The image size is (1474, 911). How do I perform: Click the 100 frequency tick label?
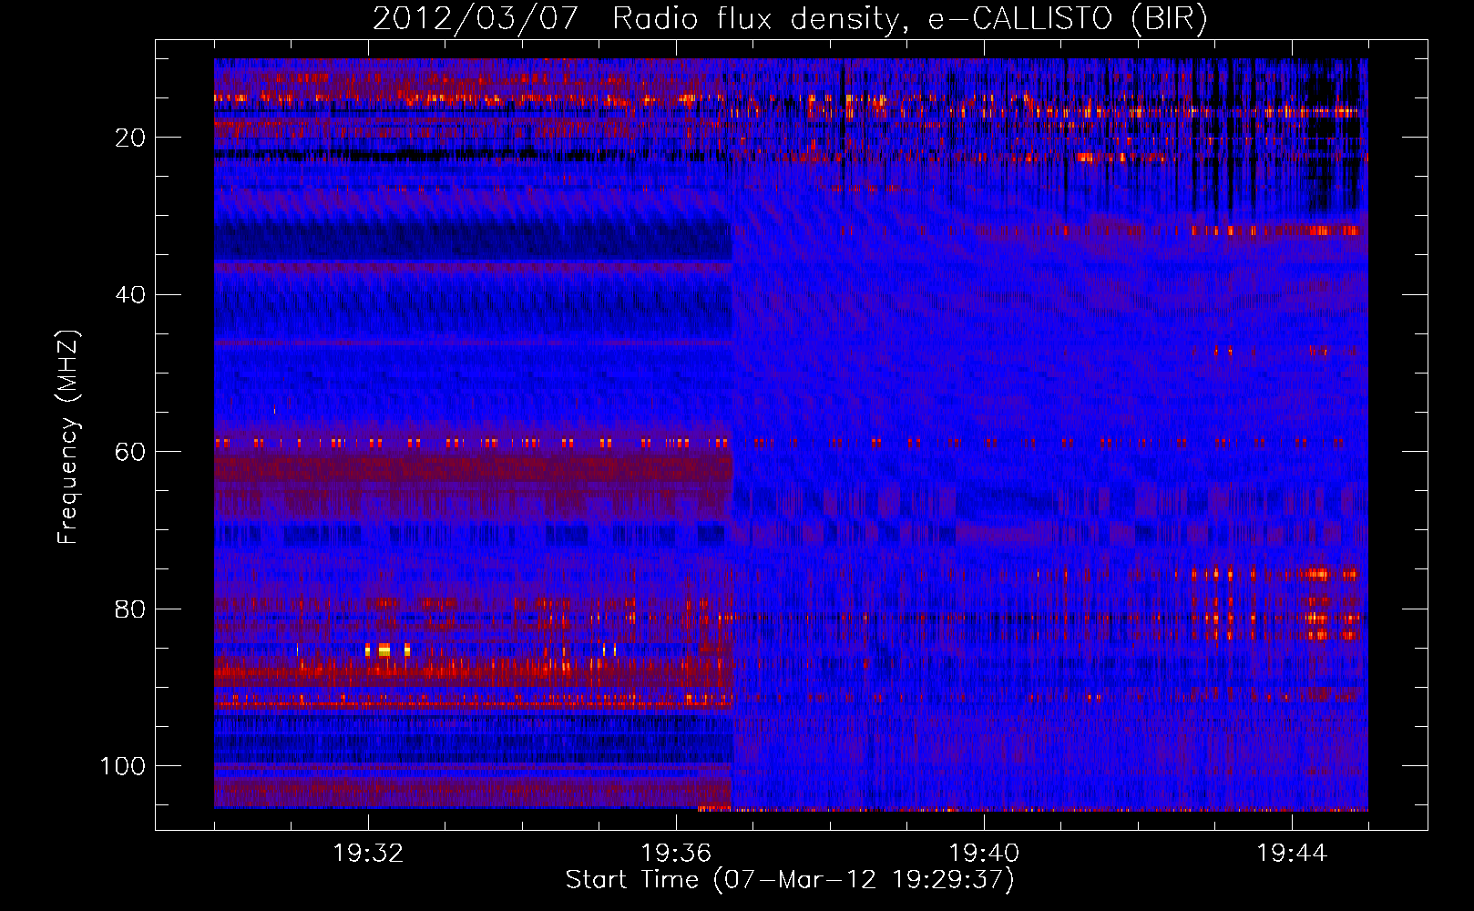123,766
